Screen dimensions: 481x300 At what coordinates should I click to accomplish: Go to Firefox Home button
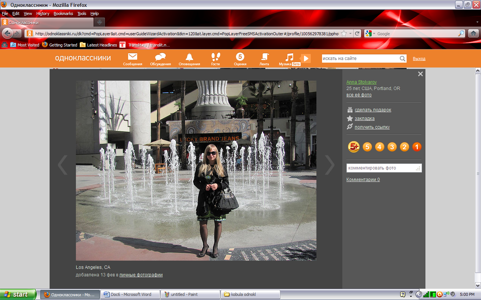coord(473,33)
